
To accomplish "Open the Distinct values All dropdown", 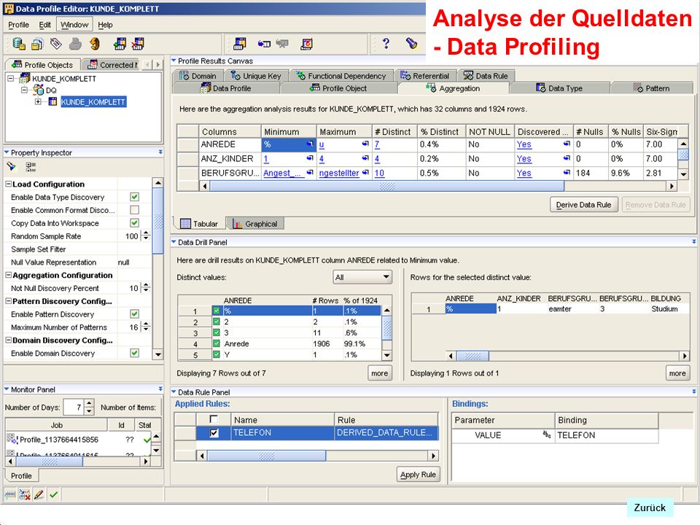I will (x=362, y=277).
